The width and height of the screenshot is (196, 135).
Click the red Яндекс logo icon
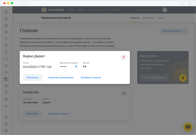click(x=124, y=57)
